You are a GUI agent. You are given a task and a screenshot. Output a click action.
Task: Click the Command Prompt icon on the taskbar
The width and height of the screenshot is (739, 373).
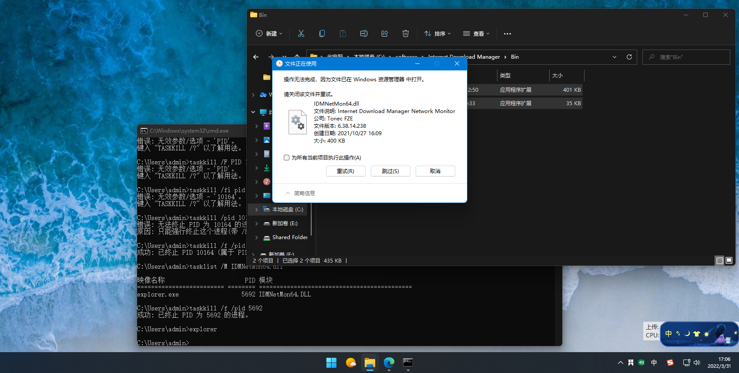pos(408,363)
